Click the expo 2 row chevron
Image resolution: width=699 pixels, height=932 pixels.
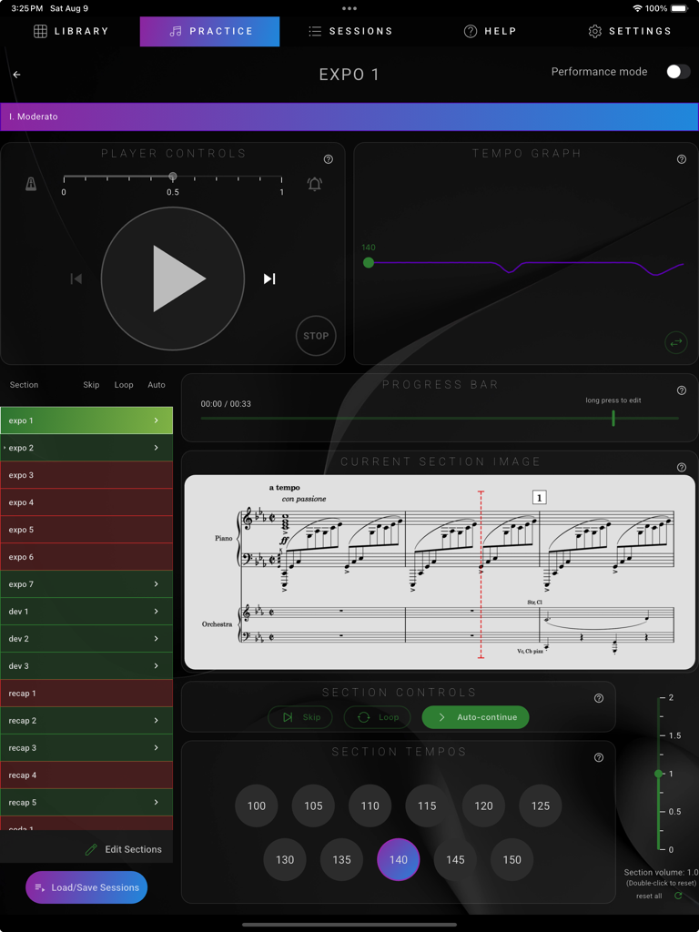[x=157, y=448]
